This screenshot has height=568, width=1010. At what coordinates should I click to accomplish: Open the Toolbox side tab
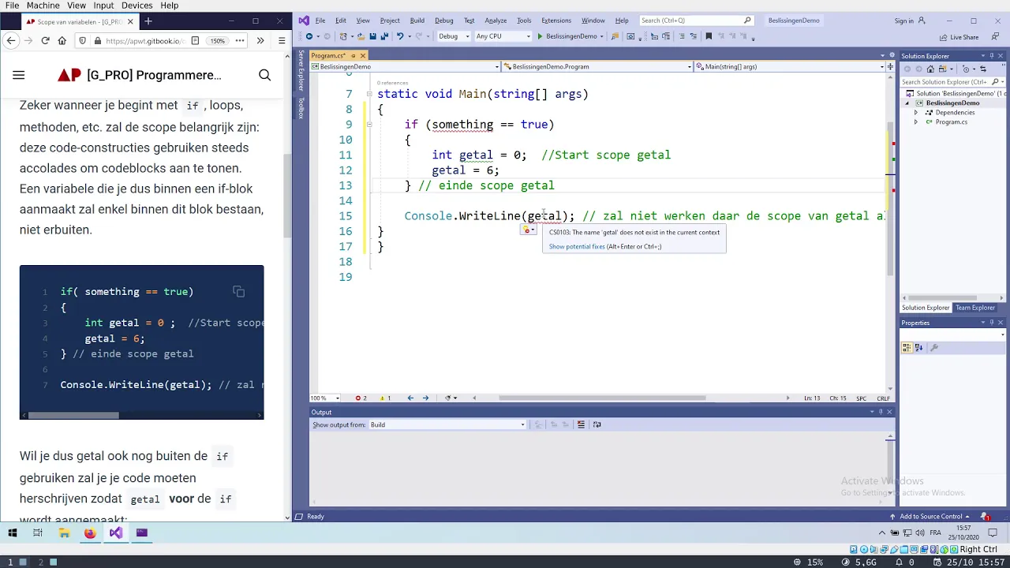(301, 108)
